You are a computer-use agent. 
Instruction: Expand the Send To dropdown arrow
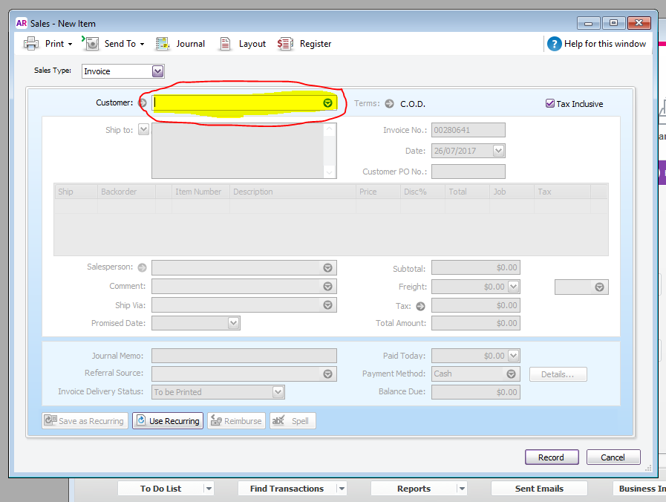click(142, 44)
